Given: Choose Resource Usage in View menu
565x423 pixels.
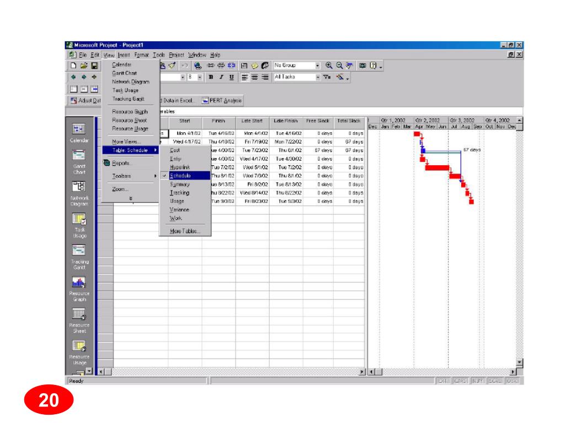Looking at the screenshot, I should click(x=130, y=128).
